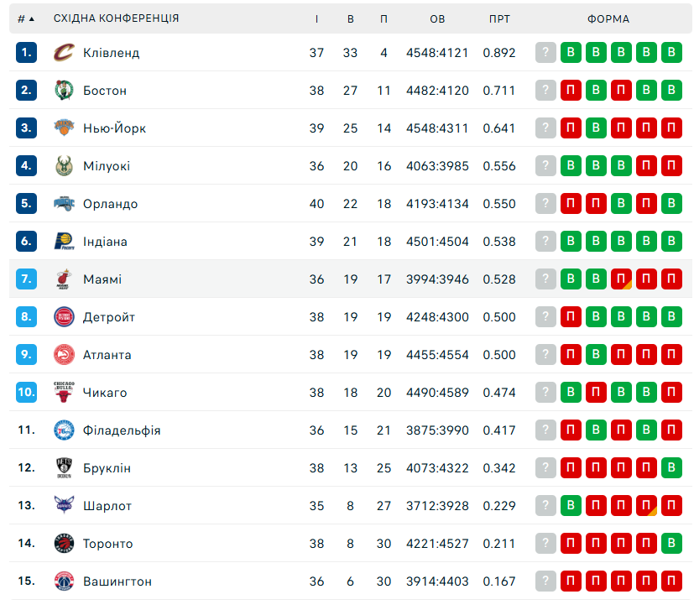Click the Miami Heat logo icon
Screen dimensions: 694x610
[x=64, y=279]
